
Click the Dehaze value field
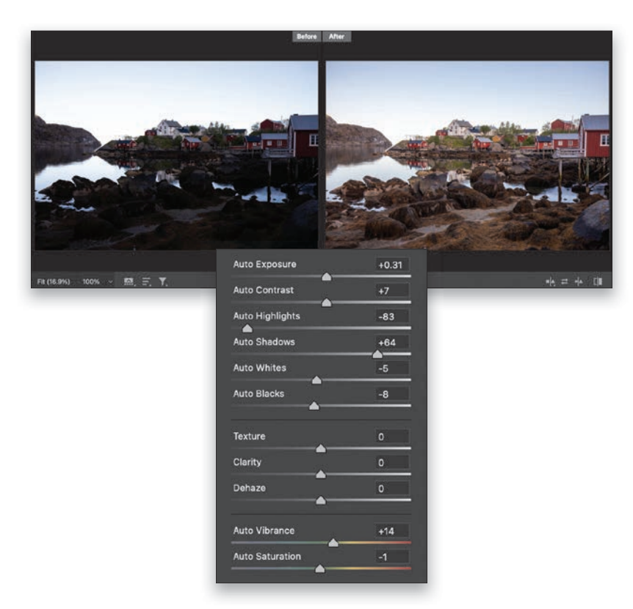[391, 489]
